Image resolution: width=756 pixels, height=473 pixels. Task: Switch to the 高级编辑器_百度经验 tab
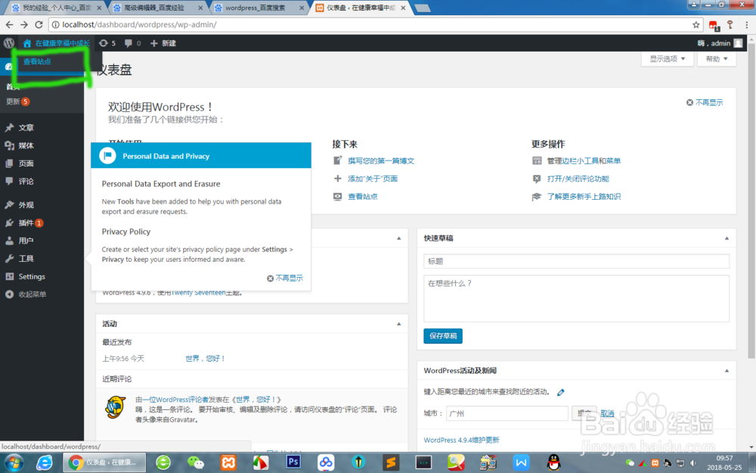(x=158, y=8)
